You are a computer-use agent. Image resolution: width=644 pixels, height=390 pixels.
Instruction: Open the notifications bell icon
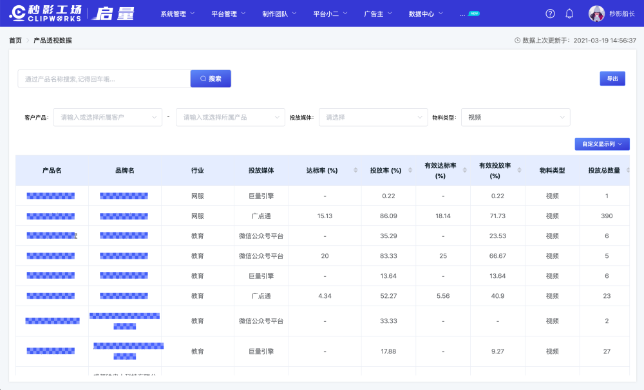[569, 14]
